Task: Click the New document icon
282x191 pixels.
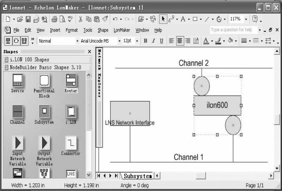Action: click(8, 19)
